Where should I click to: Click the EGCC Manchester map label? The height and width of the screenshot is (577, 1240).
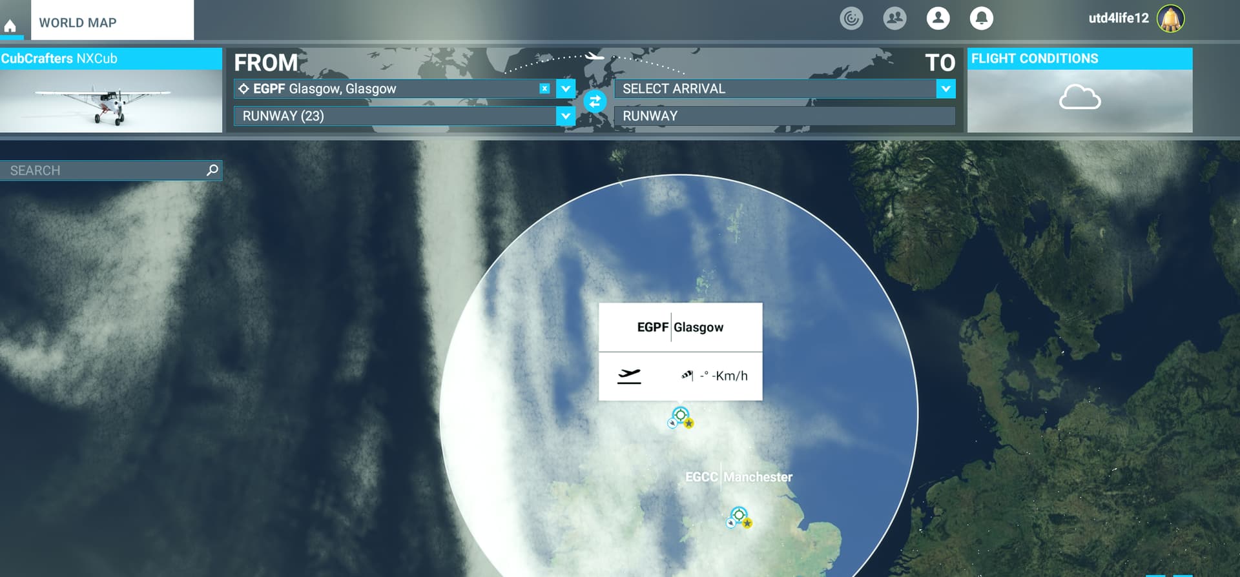(739, 477)
